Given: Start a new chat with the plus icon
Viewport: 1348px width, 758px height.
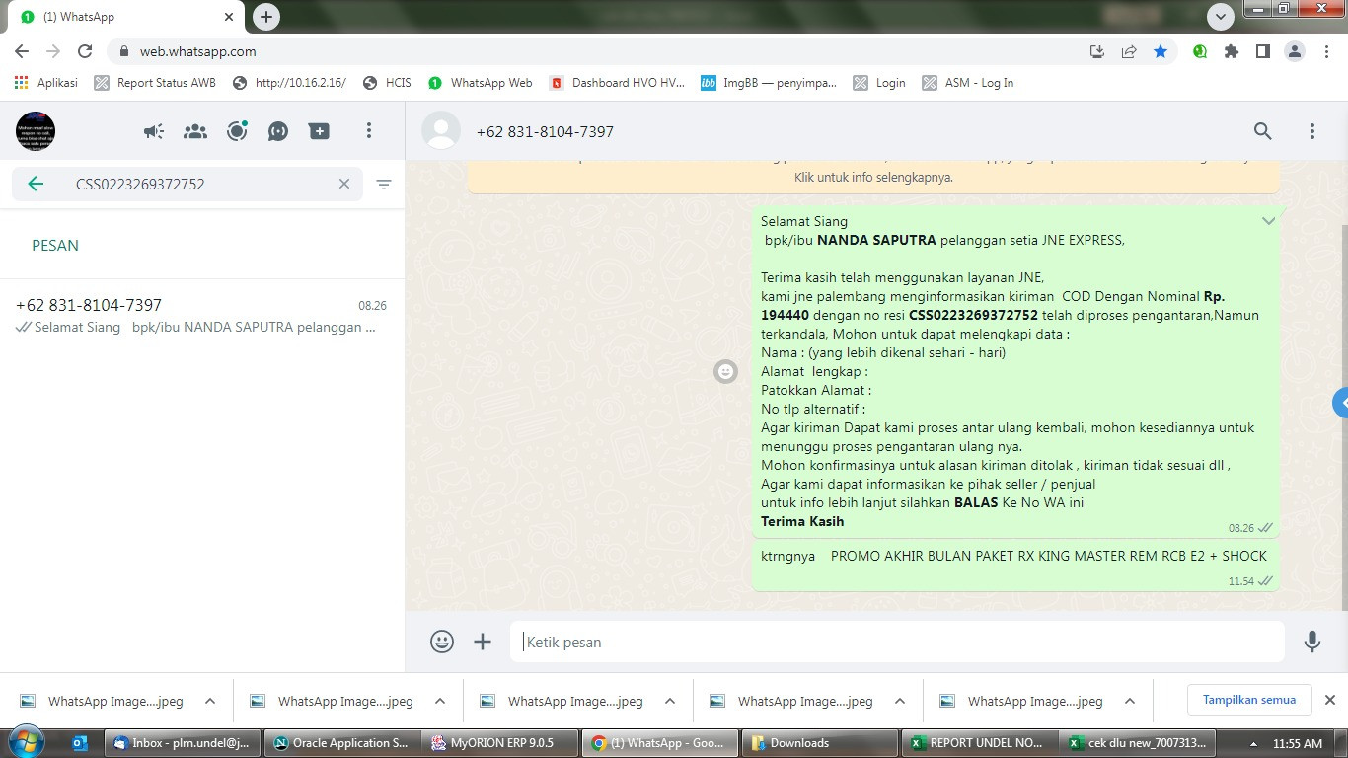Looking at the screenshot, I should pos(319,130).
